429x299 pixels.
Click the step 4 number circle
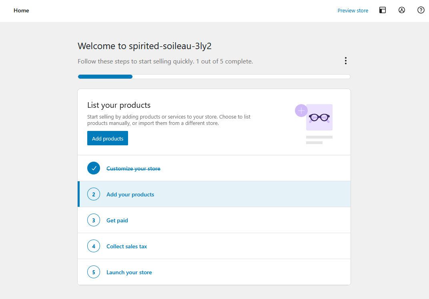tap(94, 246)
